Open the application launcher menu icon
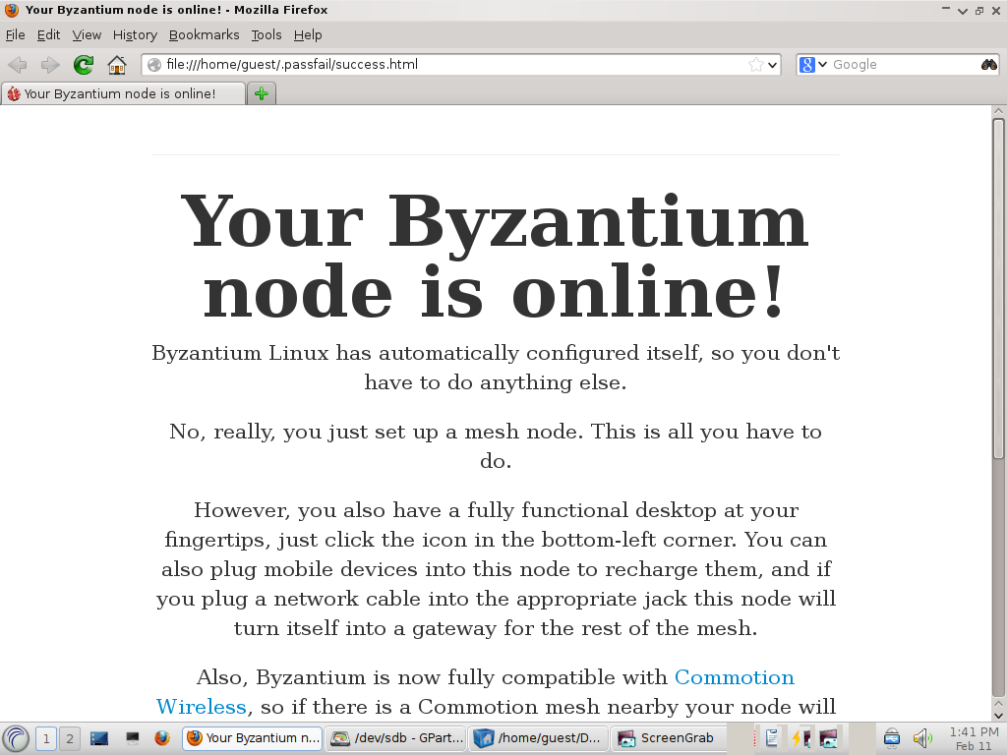This screenshot has width=1007, height=755. [x=16, y=738]
